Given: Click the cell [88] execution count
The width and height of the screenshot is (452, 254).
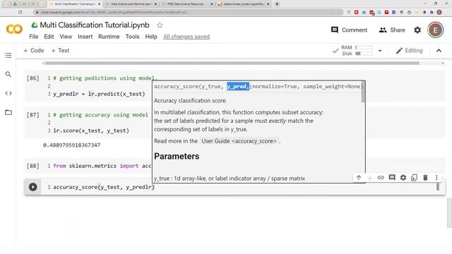Looking at the screenshot, I should [x=33, y=166].
